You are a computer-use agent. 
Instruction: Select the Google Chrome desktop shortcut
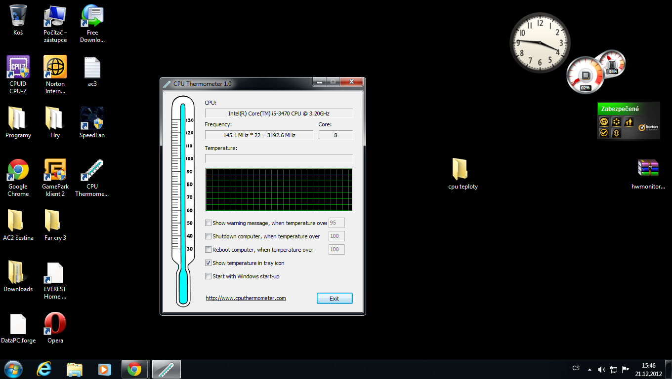point(18,178)
